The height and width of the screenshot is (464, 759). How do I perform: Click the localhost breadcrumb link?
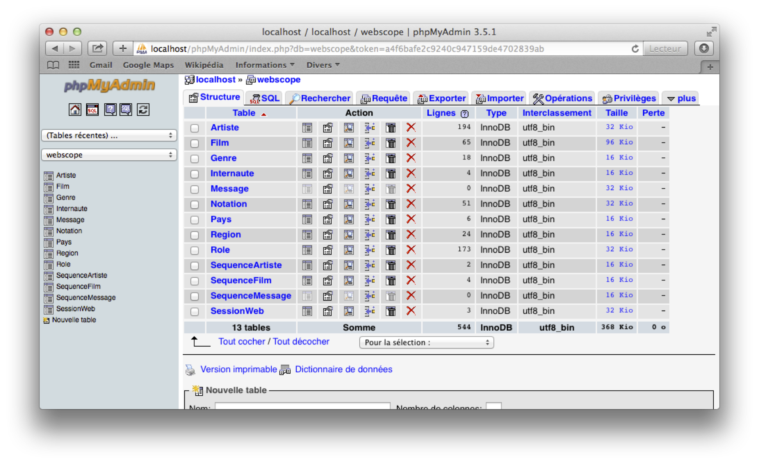pos(216,80)
